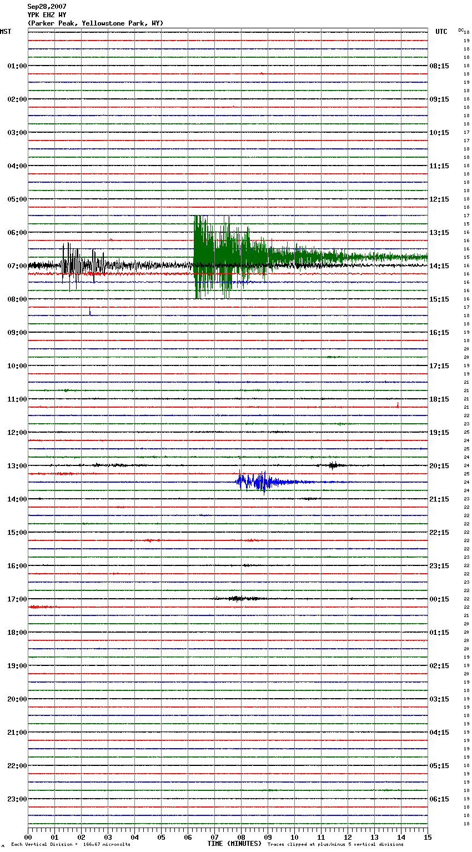
Task: Click the 16:15 UTC time label
Action: 439,333
